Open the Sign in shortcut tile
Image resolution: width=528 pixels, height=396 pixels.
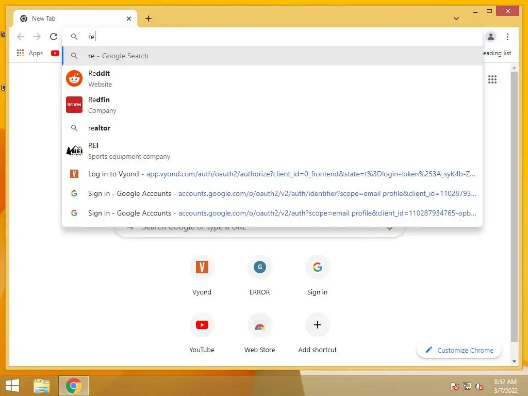pyautogui.click(x=317, y=275)
